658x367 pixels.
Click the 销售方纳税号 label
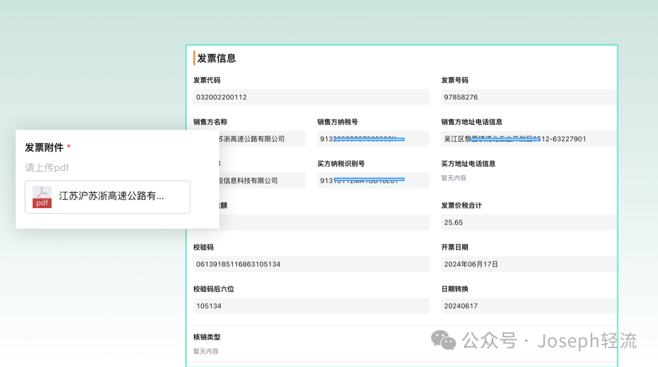(338, 122)
